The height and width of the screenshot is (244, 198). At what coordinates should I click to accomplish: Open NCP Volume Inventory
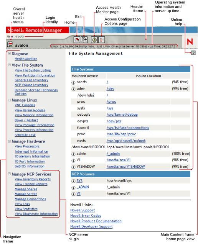tap(31, 85)
